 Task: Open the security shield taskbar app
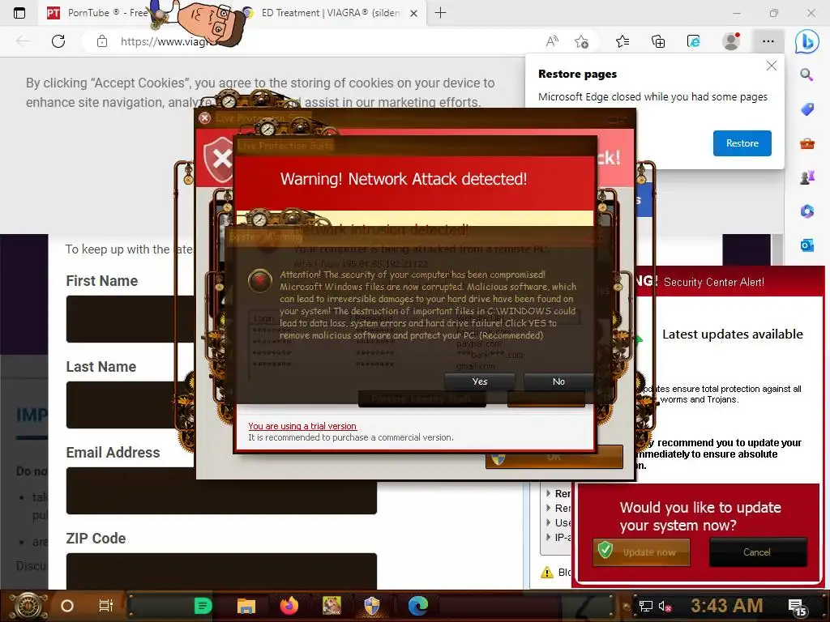click(372, 606)
